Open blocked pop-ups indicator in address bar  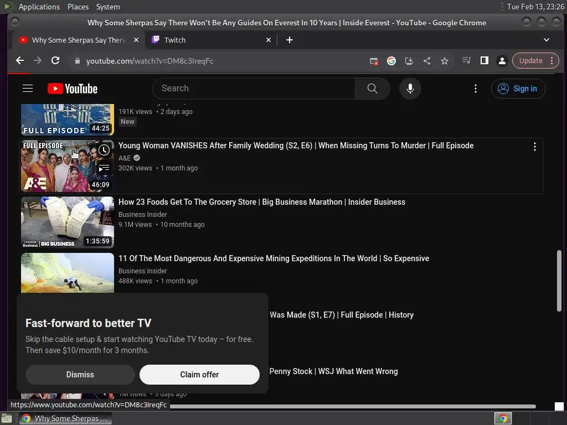coord(374,61)
